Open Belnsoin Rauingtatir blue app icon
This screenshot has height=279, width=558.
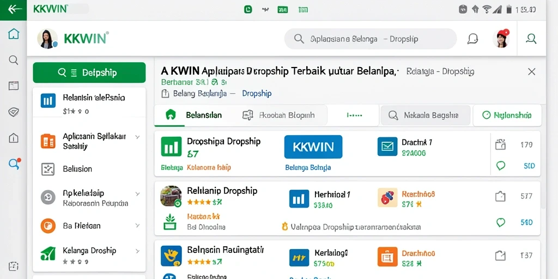coord(171,256)
